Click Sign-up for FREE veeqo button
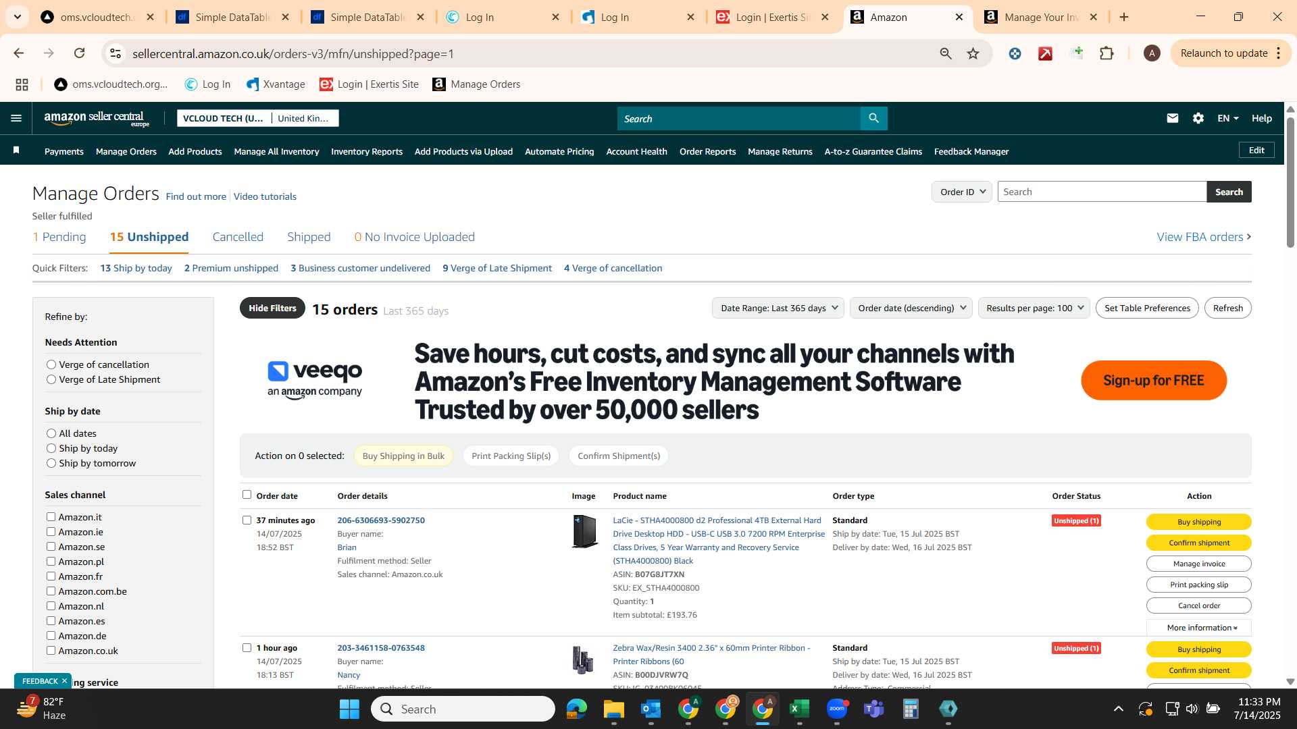Screen dimensions: 1297x729 [1154, 380]
